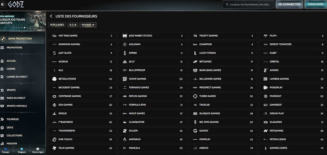Select the GameBeat provider

tap(293, 105)
